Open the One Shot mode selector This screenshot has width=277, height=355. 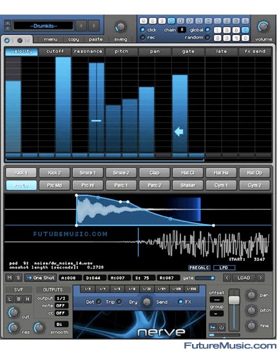pos(41,278)
